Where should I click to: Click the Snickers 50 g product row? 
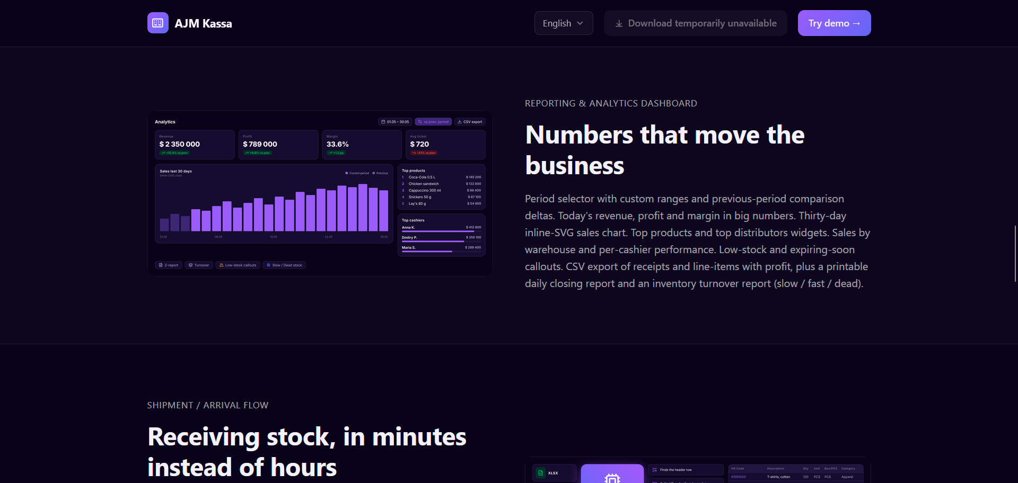coord(441,197)
